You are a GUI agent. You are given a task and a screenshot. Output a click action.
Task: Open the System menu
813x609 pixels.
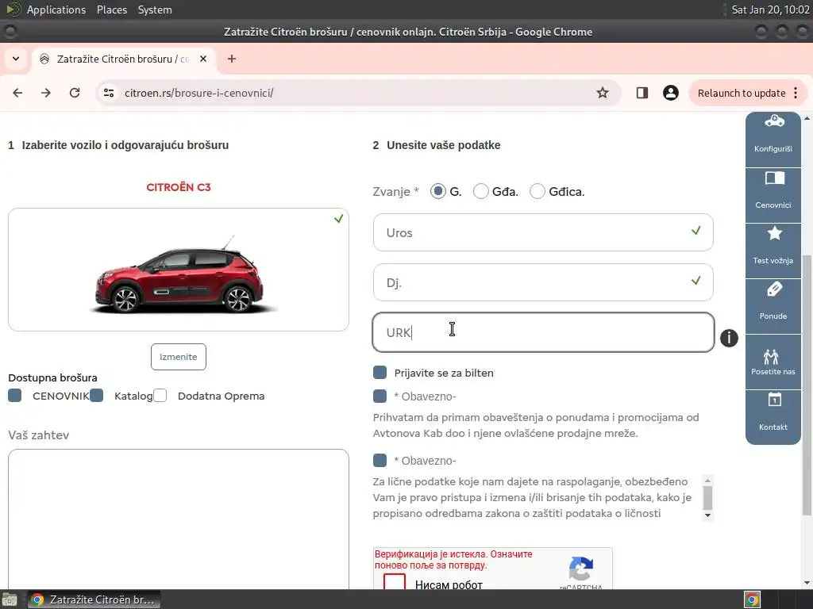click(155, 10)
